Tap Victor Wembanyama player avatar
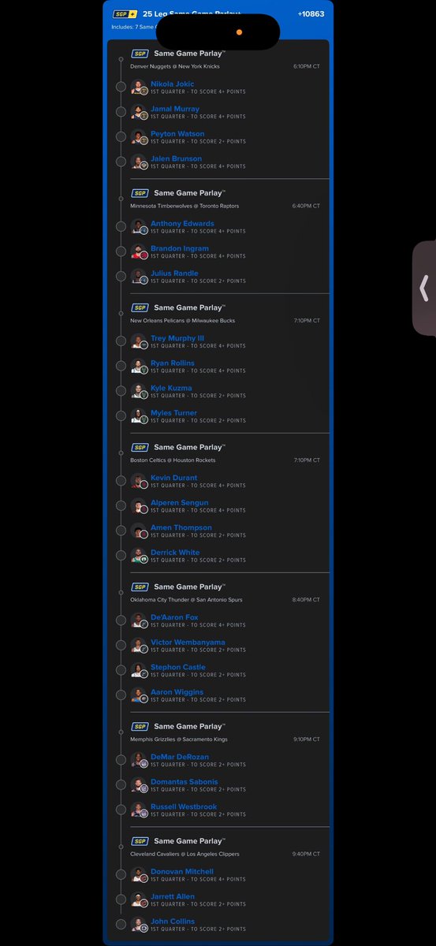The image size is (436, 946). click(139, 646)
